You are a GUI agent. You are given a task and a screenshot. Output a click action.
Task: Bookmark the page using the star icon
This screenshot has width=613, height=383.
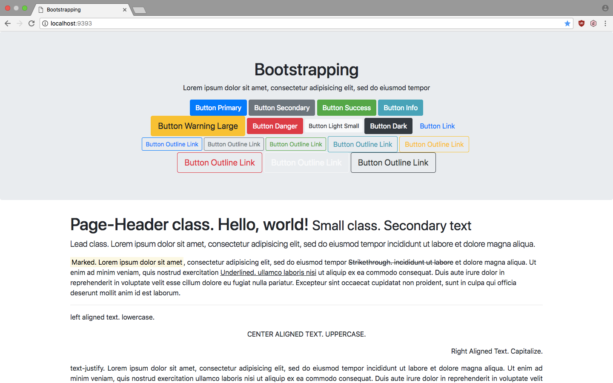coord(567,23)
